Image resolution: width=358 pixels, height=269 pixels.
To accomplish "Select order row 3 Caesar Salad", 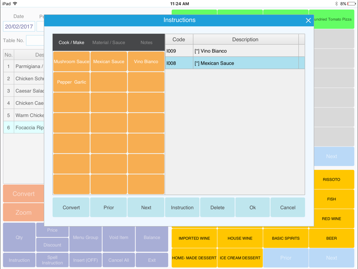I will pos(24,91).
